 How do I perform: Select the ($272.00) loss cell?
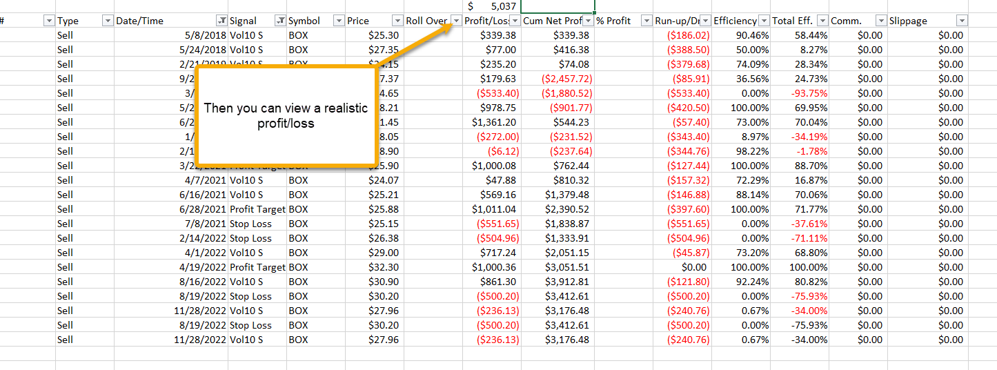492,137
